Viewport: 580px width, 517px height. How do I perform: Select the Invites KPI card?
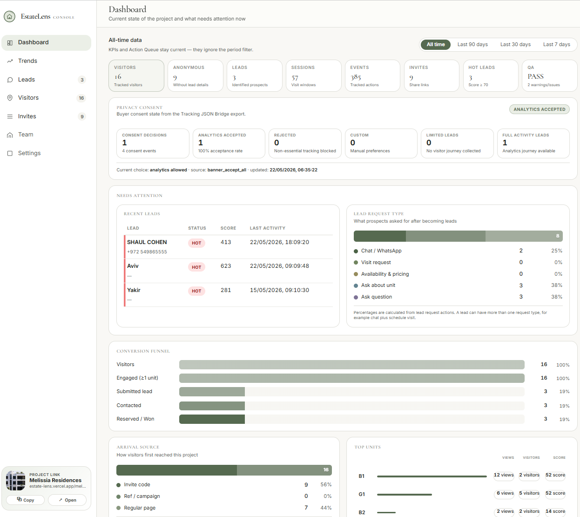pos(432,75)
